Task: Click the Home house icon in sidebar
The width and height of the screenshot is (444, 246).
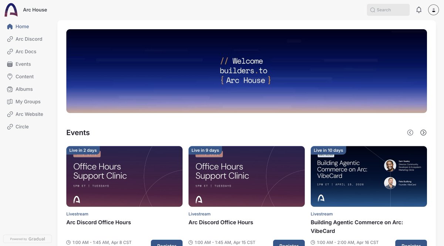Action: 10,27
